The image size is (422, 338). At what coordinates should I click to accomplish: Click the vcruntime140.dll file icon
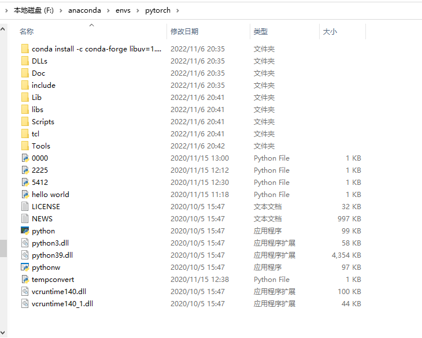coord(25,291)
